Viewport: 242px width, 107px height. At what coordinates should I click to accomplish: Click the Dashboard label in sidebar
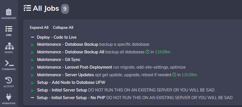pos(9,18)
